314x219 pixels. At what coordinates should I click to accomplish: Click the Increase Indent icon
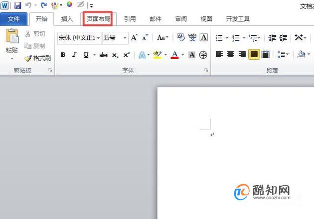click(x=284, y=38)
